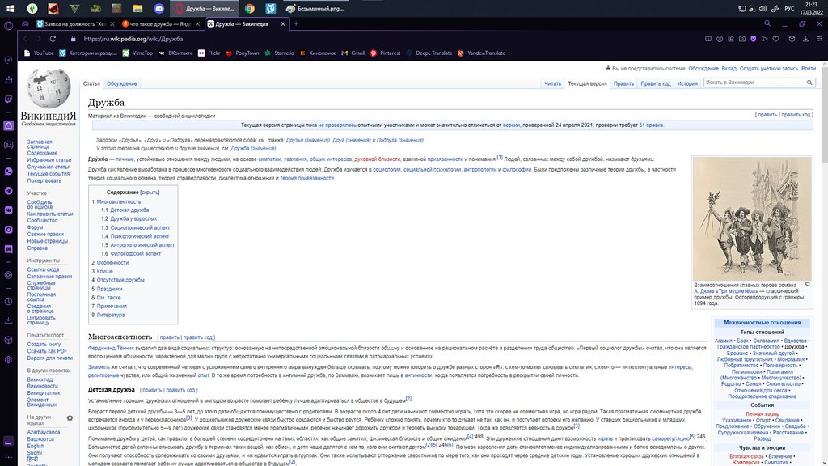Open the Windows Start menu
The height and width of the screenshot is (466, 828).
pos(8,8)
